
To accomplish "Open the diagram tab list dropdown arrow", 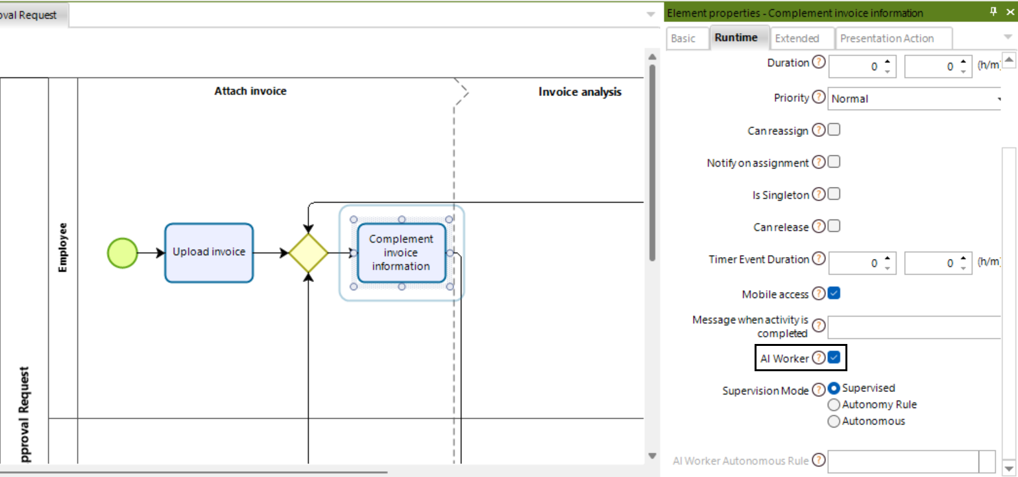I will click(651, 14).
